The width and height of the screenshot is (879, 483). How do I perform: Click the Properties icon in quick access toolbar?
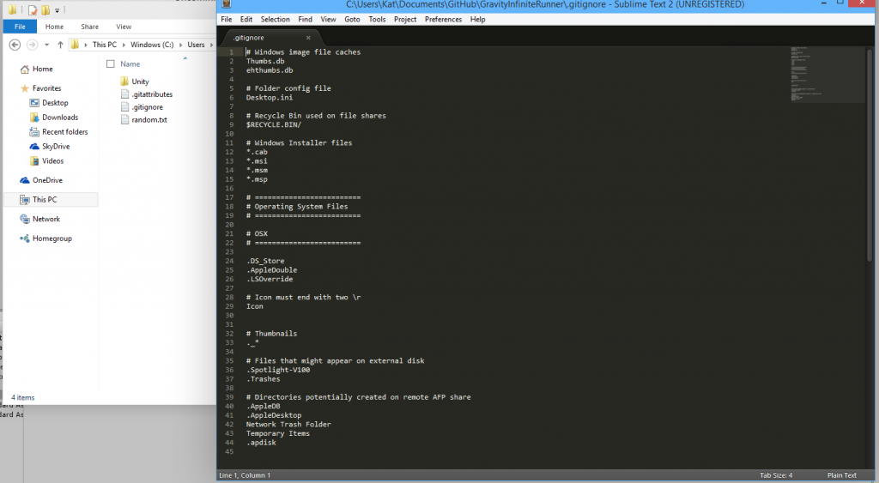(33, 9)
